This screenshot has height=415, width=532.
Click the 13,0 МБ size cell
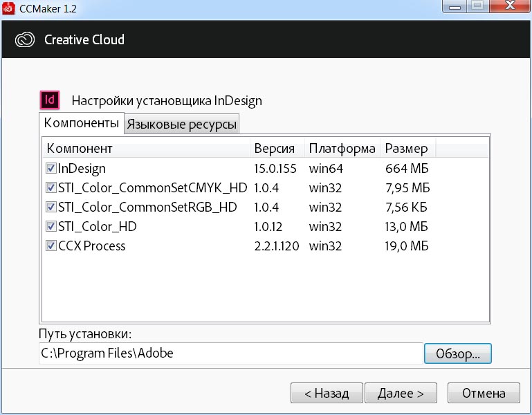(407, 226)
